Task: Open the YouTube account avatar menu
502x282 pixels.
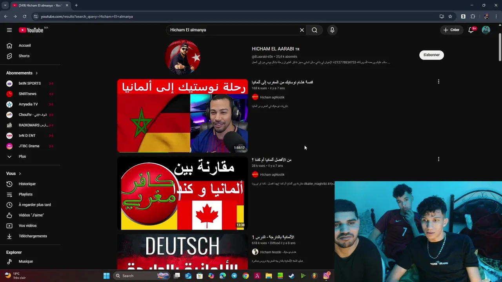Action: click(486, 30)
